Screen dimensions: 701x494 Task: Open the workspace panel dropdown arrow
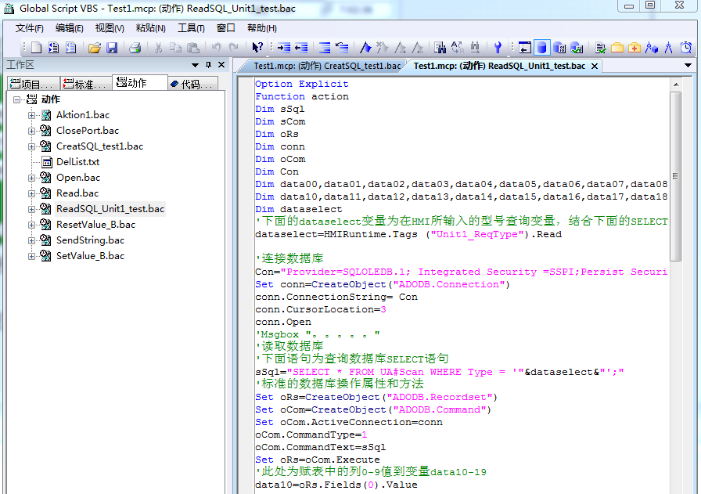(195, 65)
